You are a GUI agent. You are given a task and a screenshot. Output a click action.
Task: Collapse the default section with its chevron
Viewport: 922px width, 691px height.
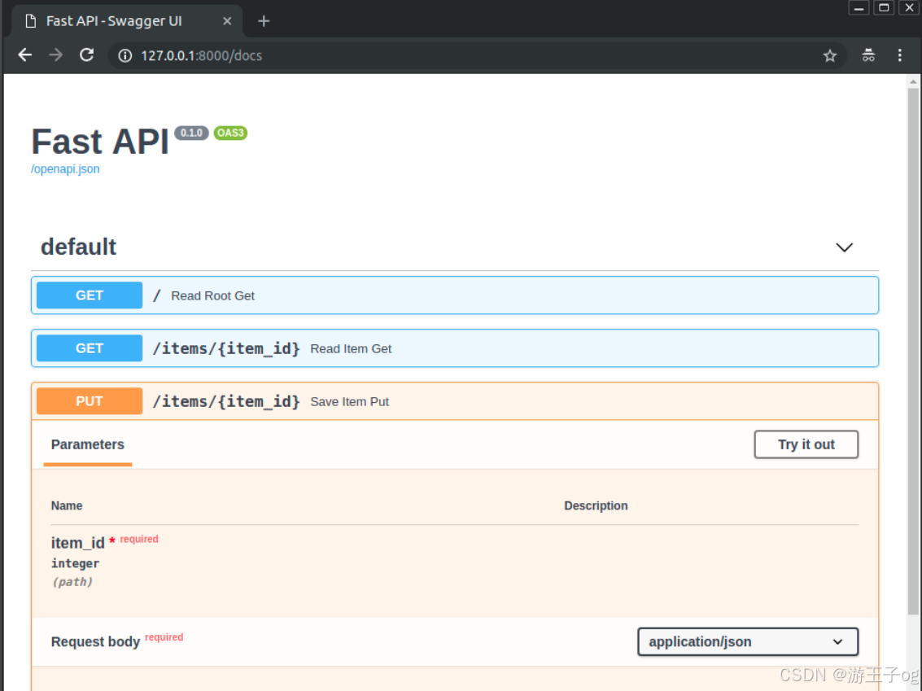844,247
